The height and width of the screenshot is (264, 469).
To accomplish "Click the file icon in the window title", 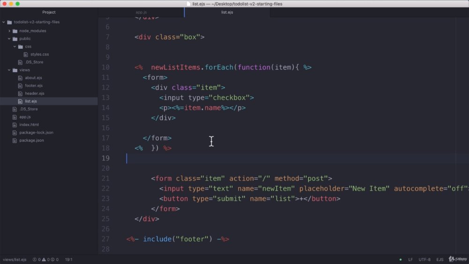I will [189, 4].
